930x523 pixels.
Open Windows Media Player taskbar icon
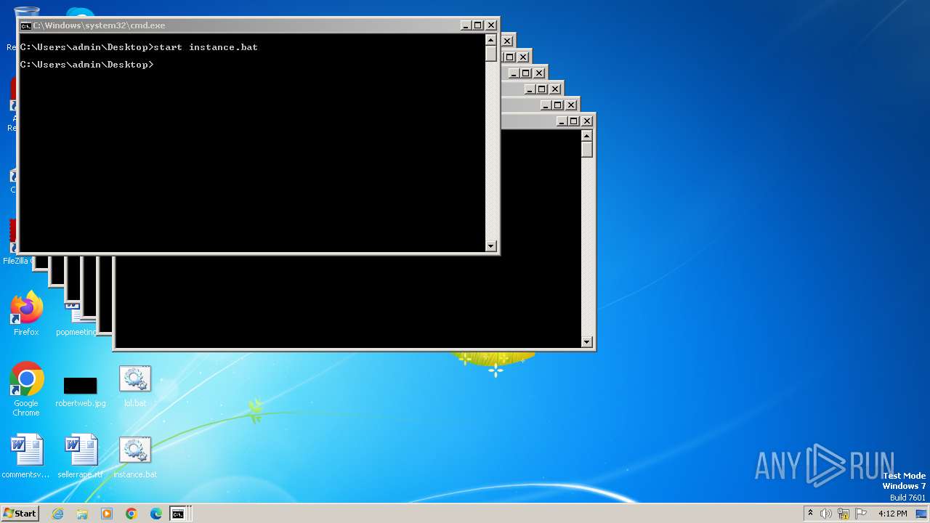pos(107,514)
